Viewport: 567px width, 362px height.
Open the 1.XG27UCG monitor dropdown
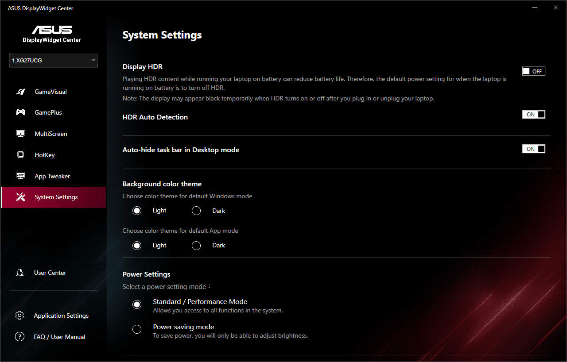(x=53, y=60)
